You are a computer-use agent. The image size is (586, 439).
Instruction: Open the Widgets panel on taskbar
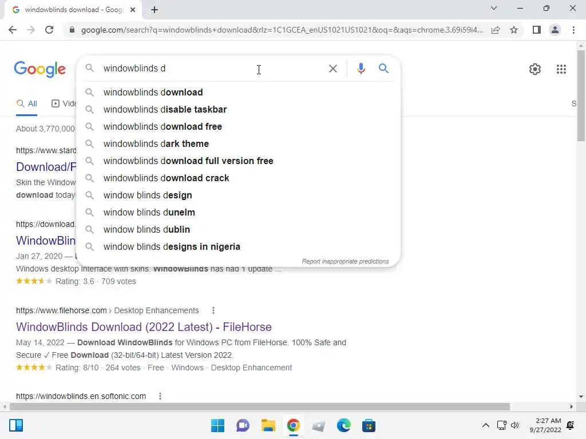(16, 425)
